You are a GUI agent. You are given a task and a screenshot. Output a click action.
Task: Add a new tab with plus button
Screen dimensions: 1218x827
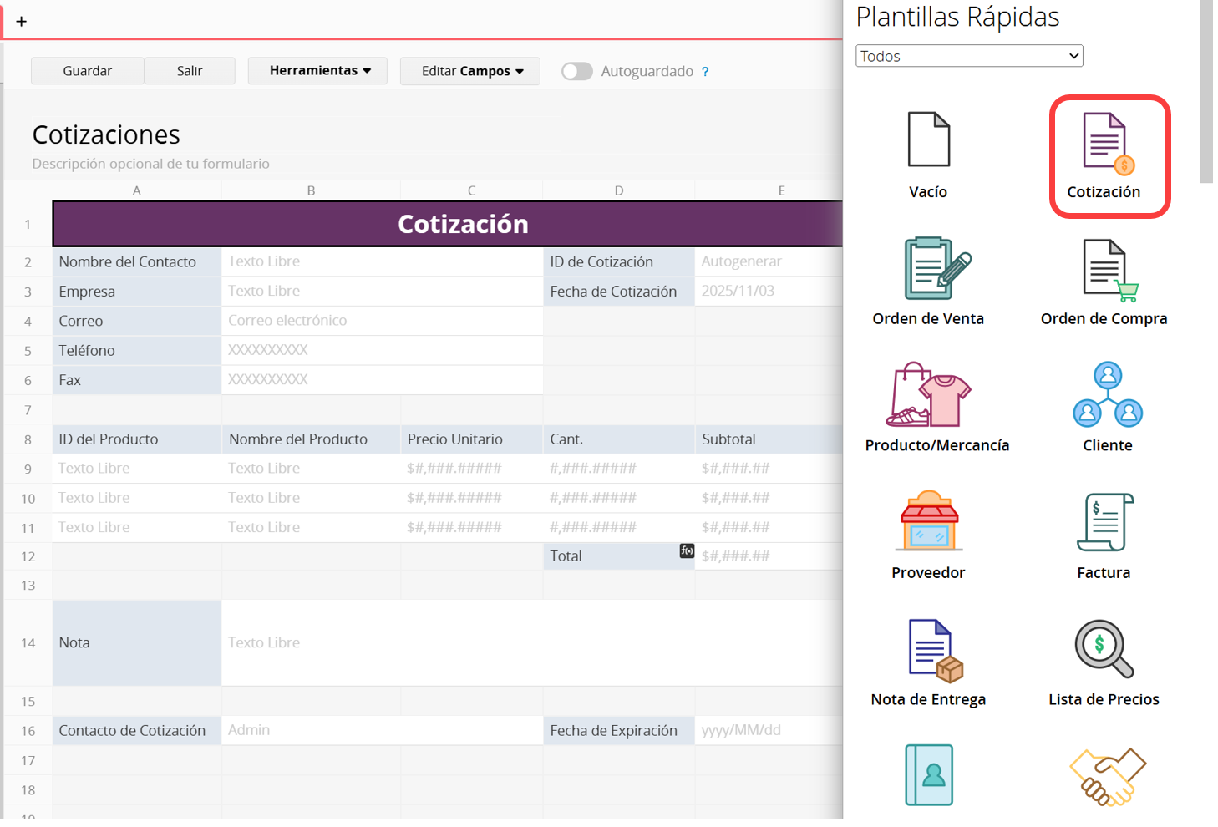click(x=22, y=22)
